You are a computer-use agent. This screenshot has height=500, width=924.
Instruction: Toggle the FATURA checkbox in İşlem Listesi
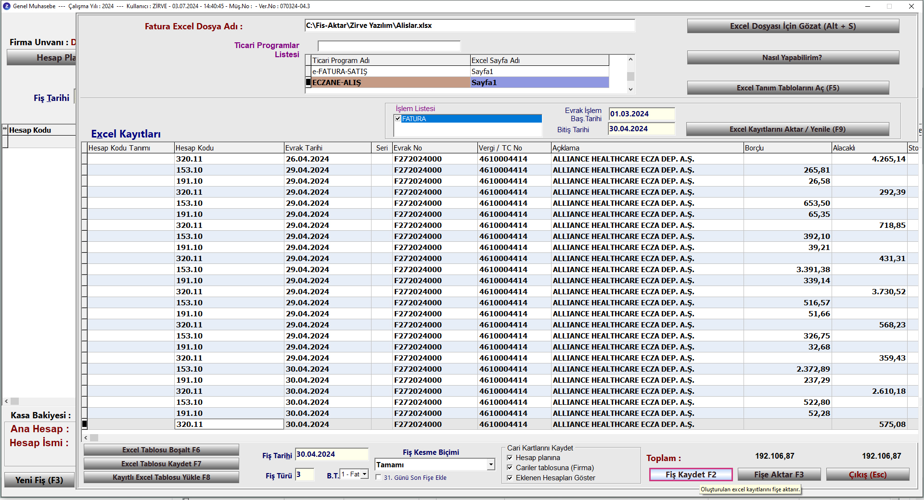click(x=398, y=119)
